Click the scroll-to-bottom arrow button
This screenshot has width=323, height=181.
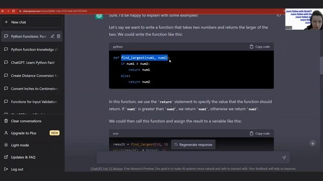pyautogui.click(x=313, y=143)
